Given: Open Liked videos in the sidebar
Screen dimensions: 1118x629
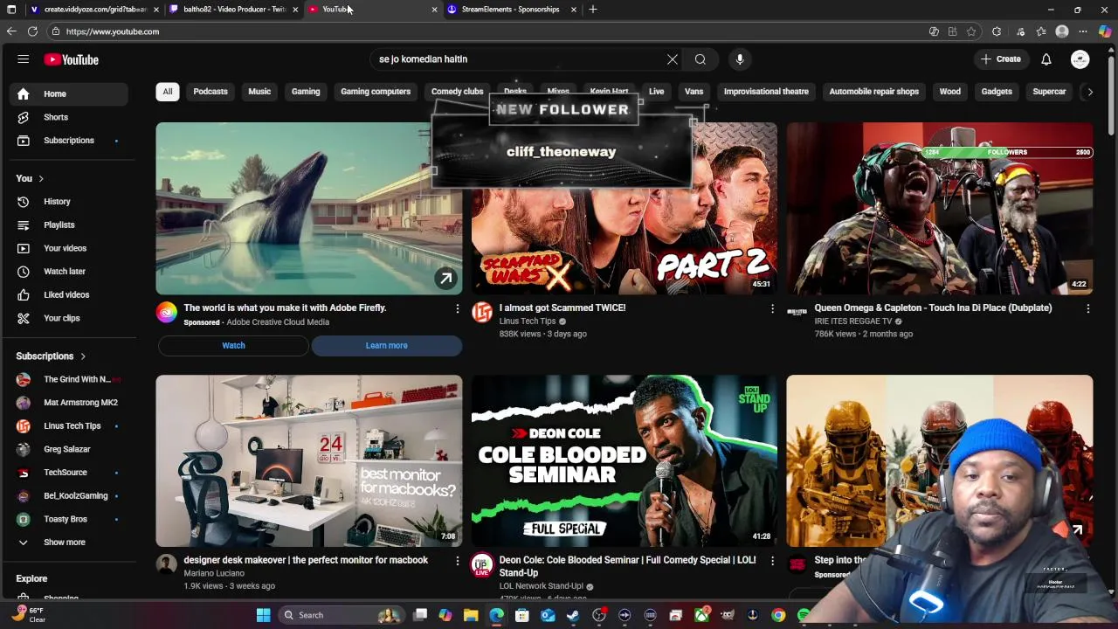Looking at the screenshot, I should pyautogui.click(x=71, y=295).
